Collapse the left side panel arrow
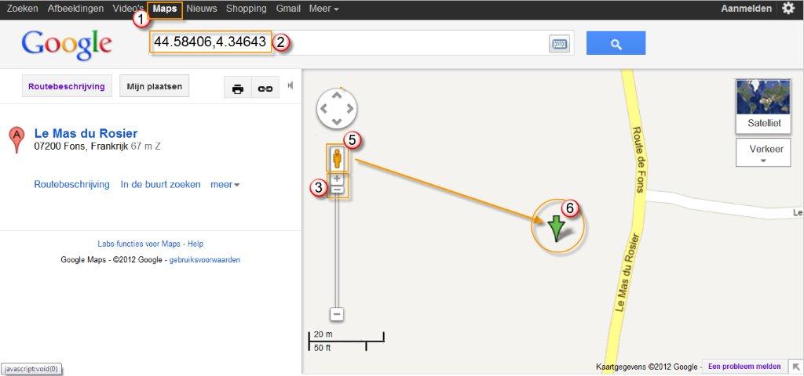Screen dimensions: 804x376 point(291,85)
